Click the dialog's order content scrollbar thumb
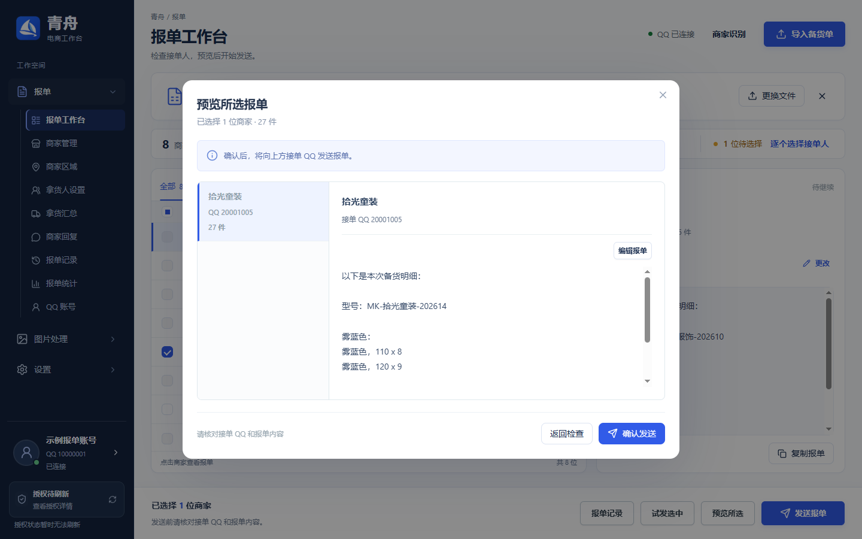The height and width of the screenshot is (539, 862). (x=647, y=310)
